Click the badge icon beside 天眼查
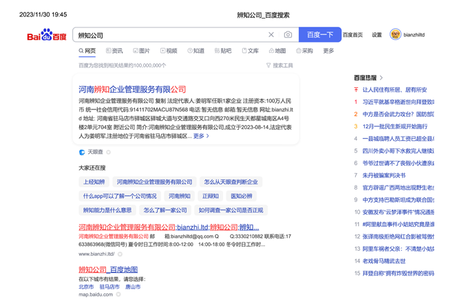 tap(108, 152)
